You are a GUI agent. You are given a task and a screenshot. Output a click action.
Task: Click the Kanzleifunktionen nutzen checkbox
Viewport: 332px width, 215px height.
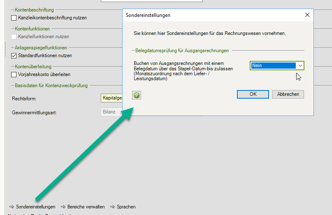point(14,37)
